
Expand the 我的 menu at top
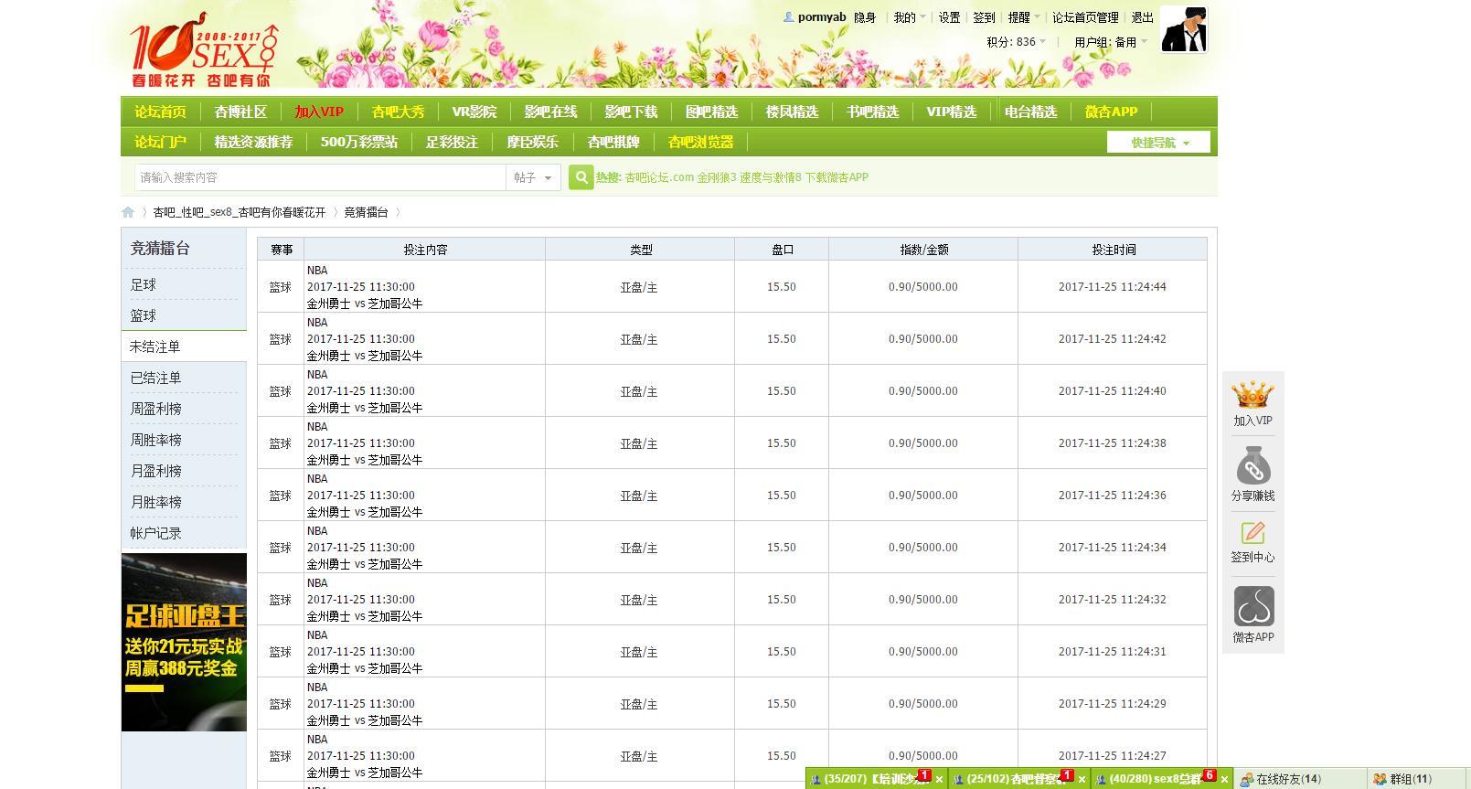[908, 17]
